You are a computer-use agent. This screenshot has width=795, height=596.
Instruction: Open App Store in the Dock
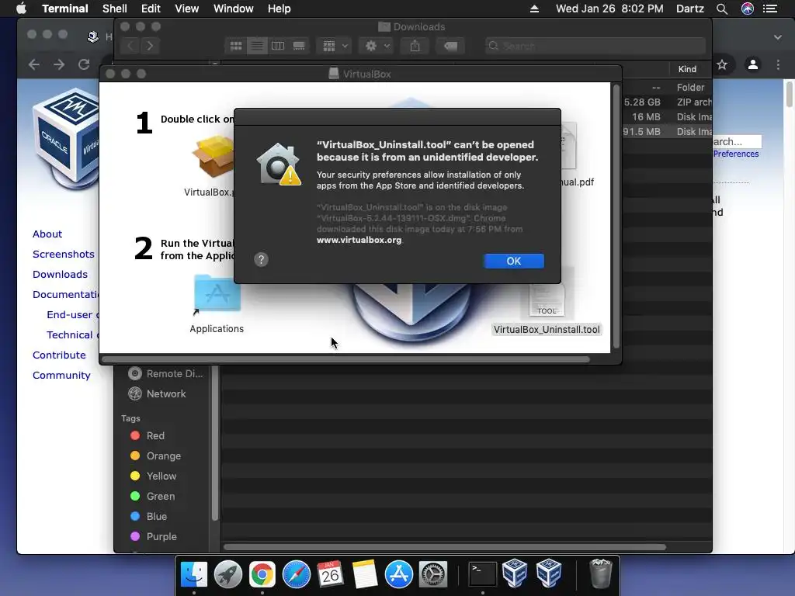(x=398, y=574)
